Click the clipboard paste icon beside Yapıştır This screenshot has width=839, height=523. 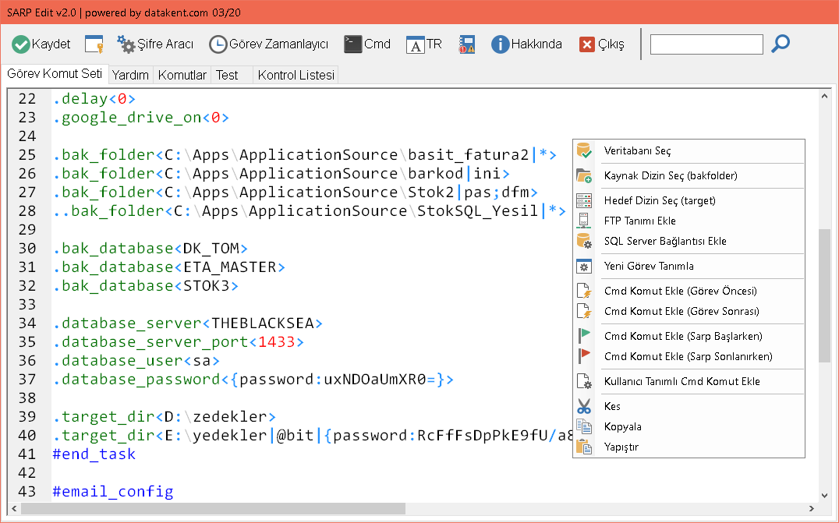point(584,447)
